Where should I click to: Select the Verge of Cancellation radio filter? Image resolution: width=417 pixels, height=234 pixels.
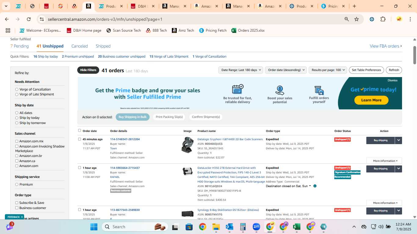pos(17,89)
